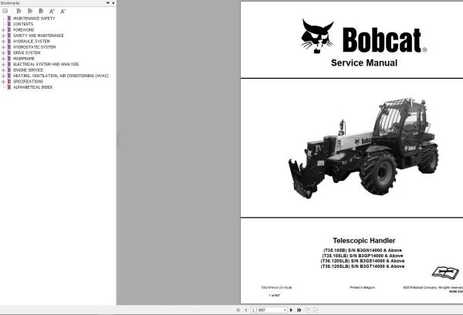Expand the DRIVE SYSTEM bookmark
Screen dimensions: 463x315
point(3,53)
